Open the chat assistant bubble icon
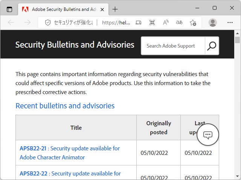The width and height of the screenshot is (241, 180). click(208, 135)
